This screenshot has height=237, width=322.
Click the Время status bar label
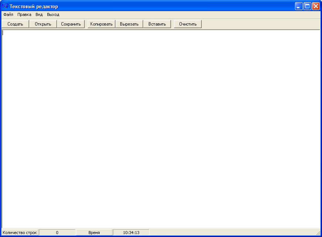tap(94, 233)
